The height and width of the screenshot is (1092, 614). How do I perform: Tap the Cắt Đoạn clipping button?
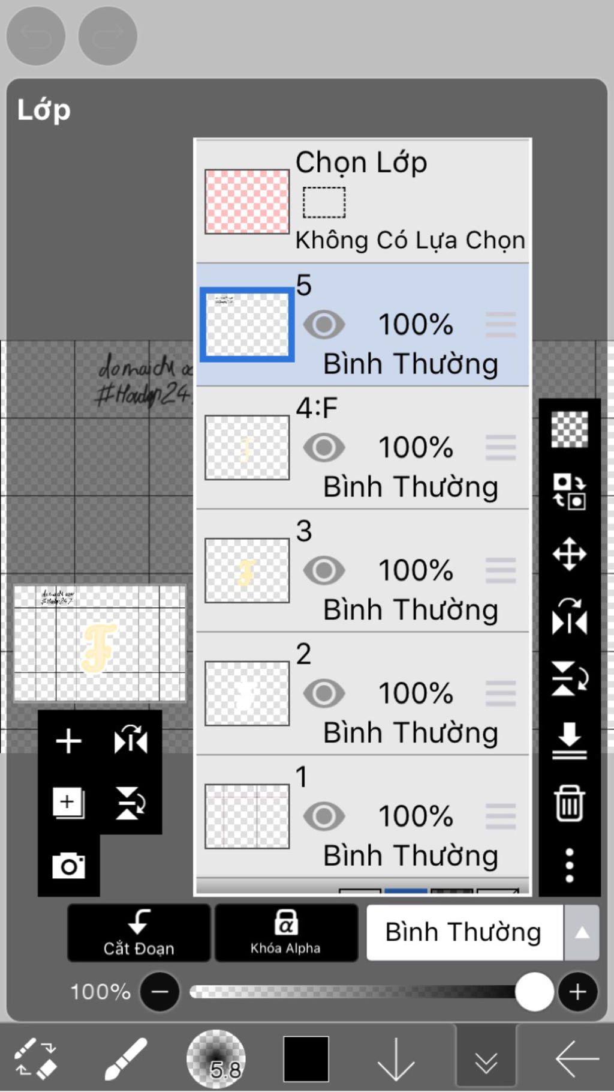tap(139, 932)
